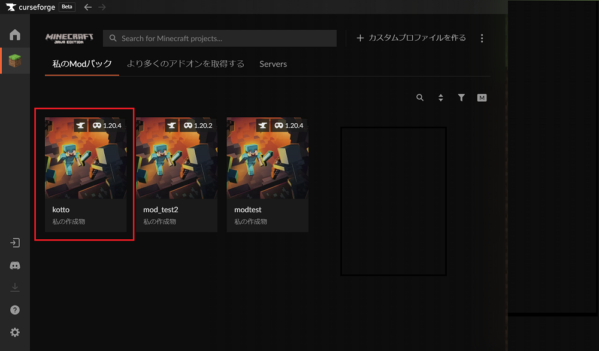This screenshot has height=351, width=599.
Task: Open Settings gear in sidebar
Action: [15, 332]
